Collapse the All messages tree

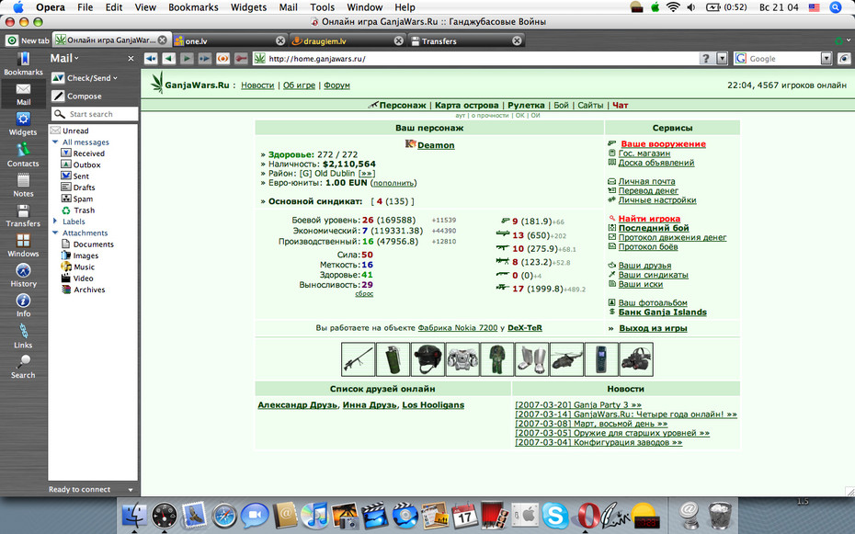(55, 142)
